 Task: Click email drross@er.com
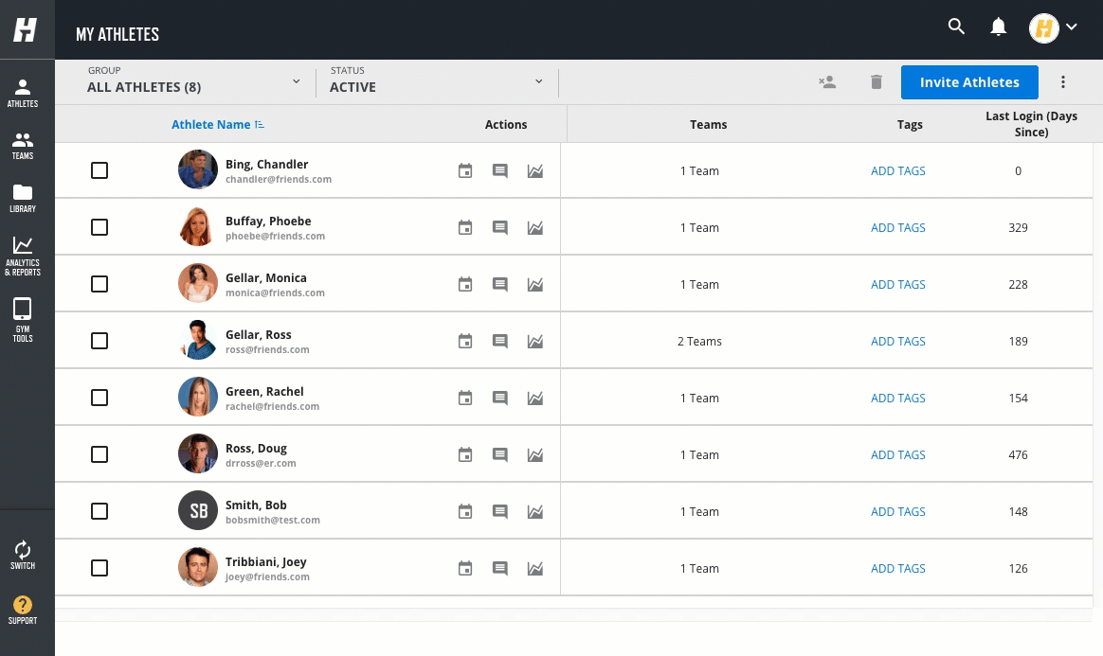pos(261,464)
